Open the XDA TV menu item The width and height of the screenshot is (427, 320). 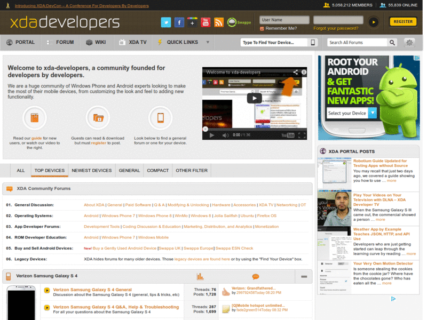[133, 42]
